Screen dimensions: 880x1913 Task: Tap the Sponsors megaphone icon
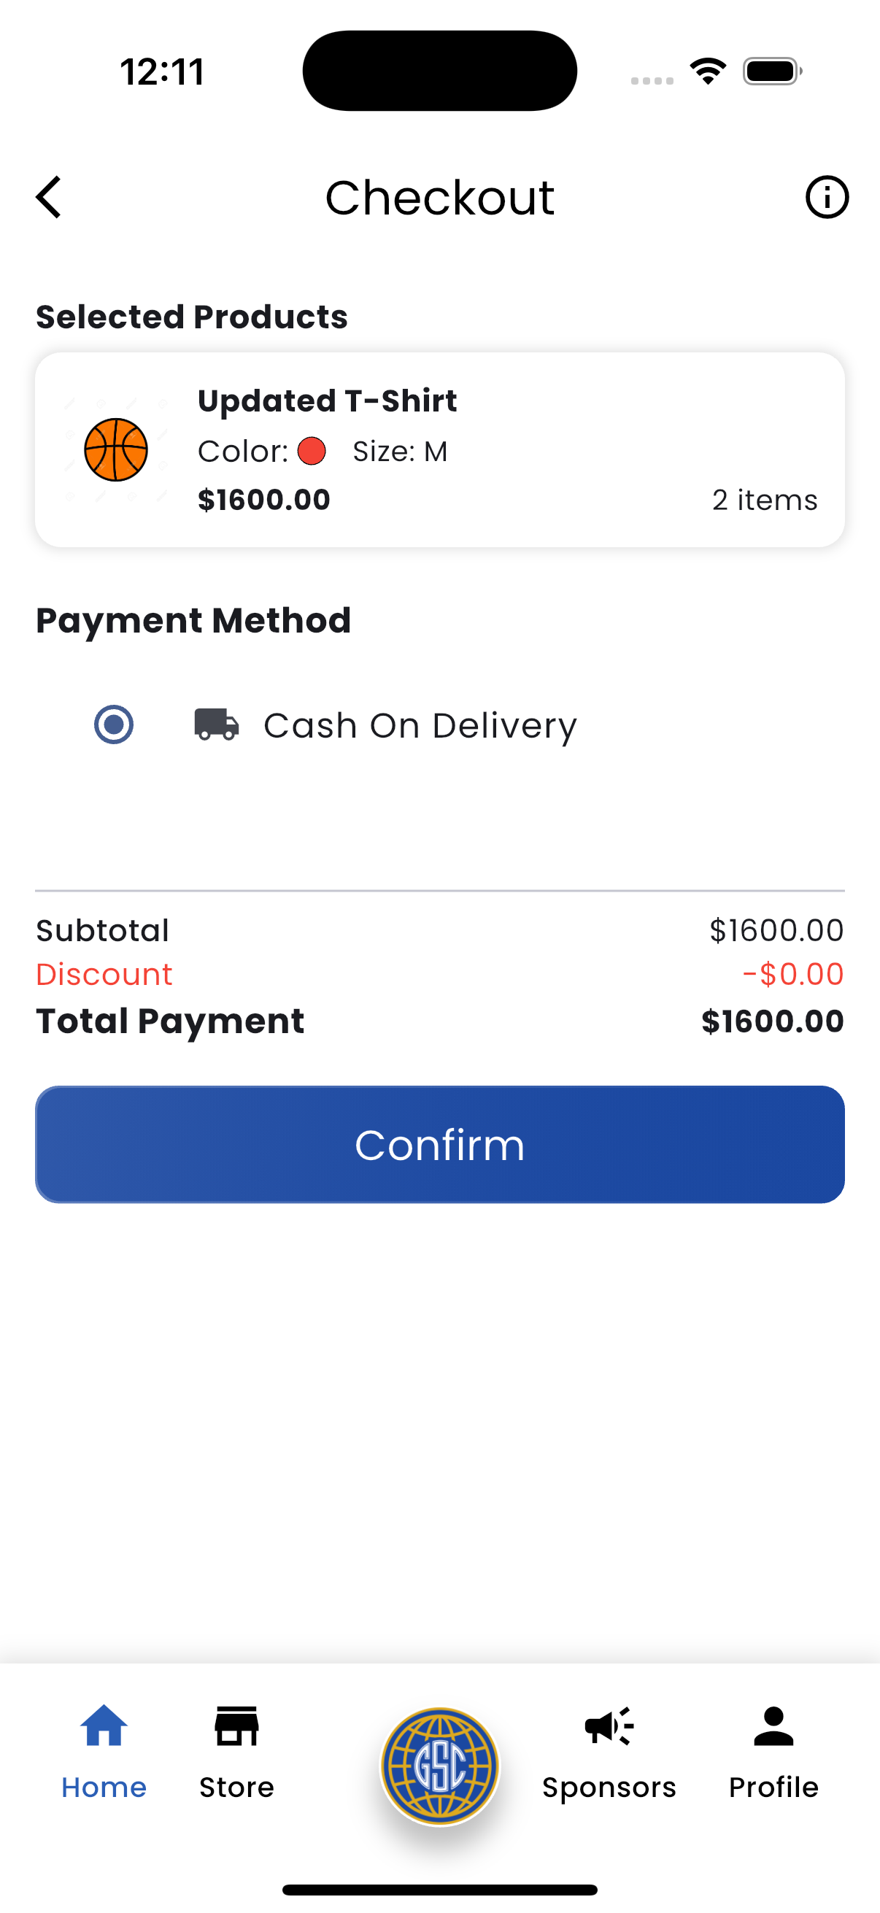[609, 1726]
